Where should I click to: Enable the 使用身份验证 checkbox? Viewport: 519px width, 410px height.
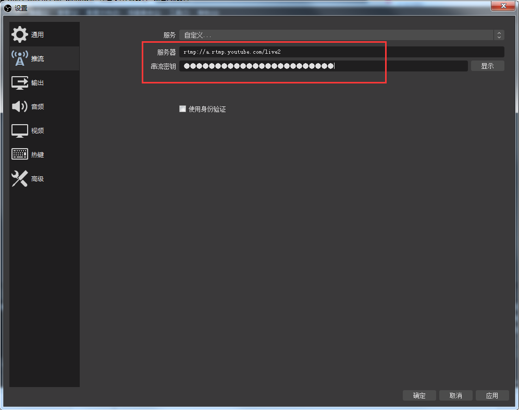182,108
